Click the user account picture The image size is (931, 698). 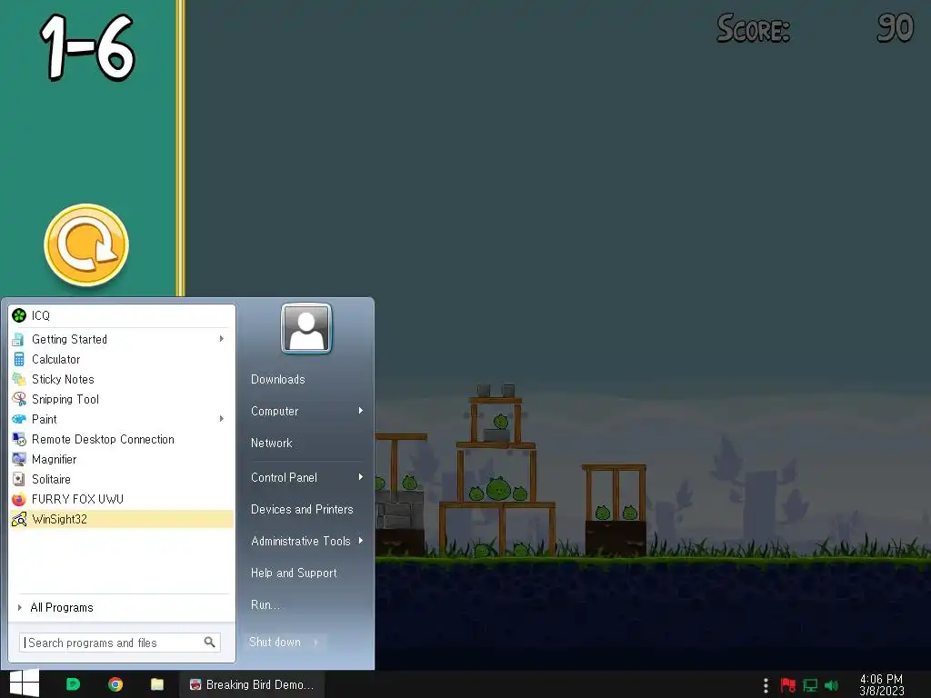[x=306, y=328]
